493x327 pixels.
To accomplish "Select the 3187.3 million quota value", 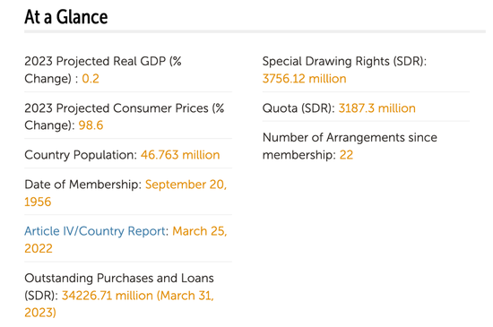I will (x=377, y=108).
